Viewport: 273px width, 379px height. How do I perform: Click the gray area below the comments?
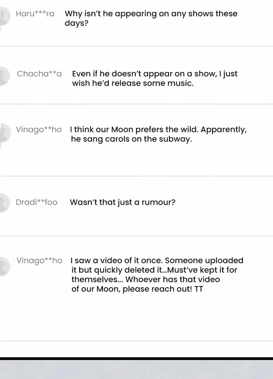click(x=136, y=369)
